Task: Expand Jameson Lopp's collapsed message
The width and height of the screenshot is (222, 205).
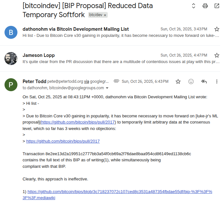Action: 110,59
